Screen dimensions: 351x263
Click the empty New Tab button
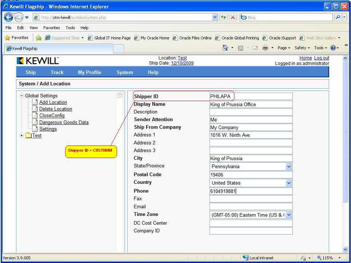tap(118, 49)
